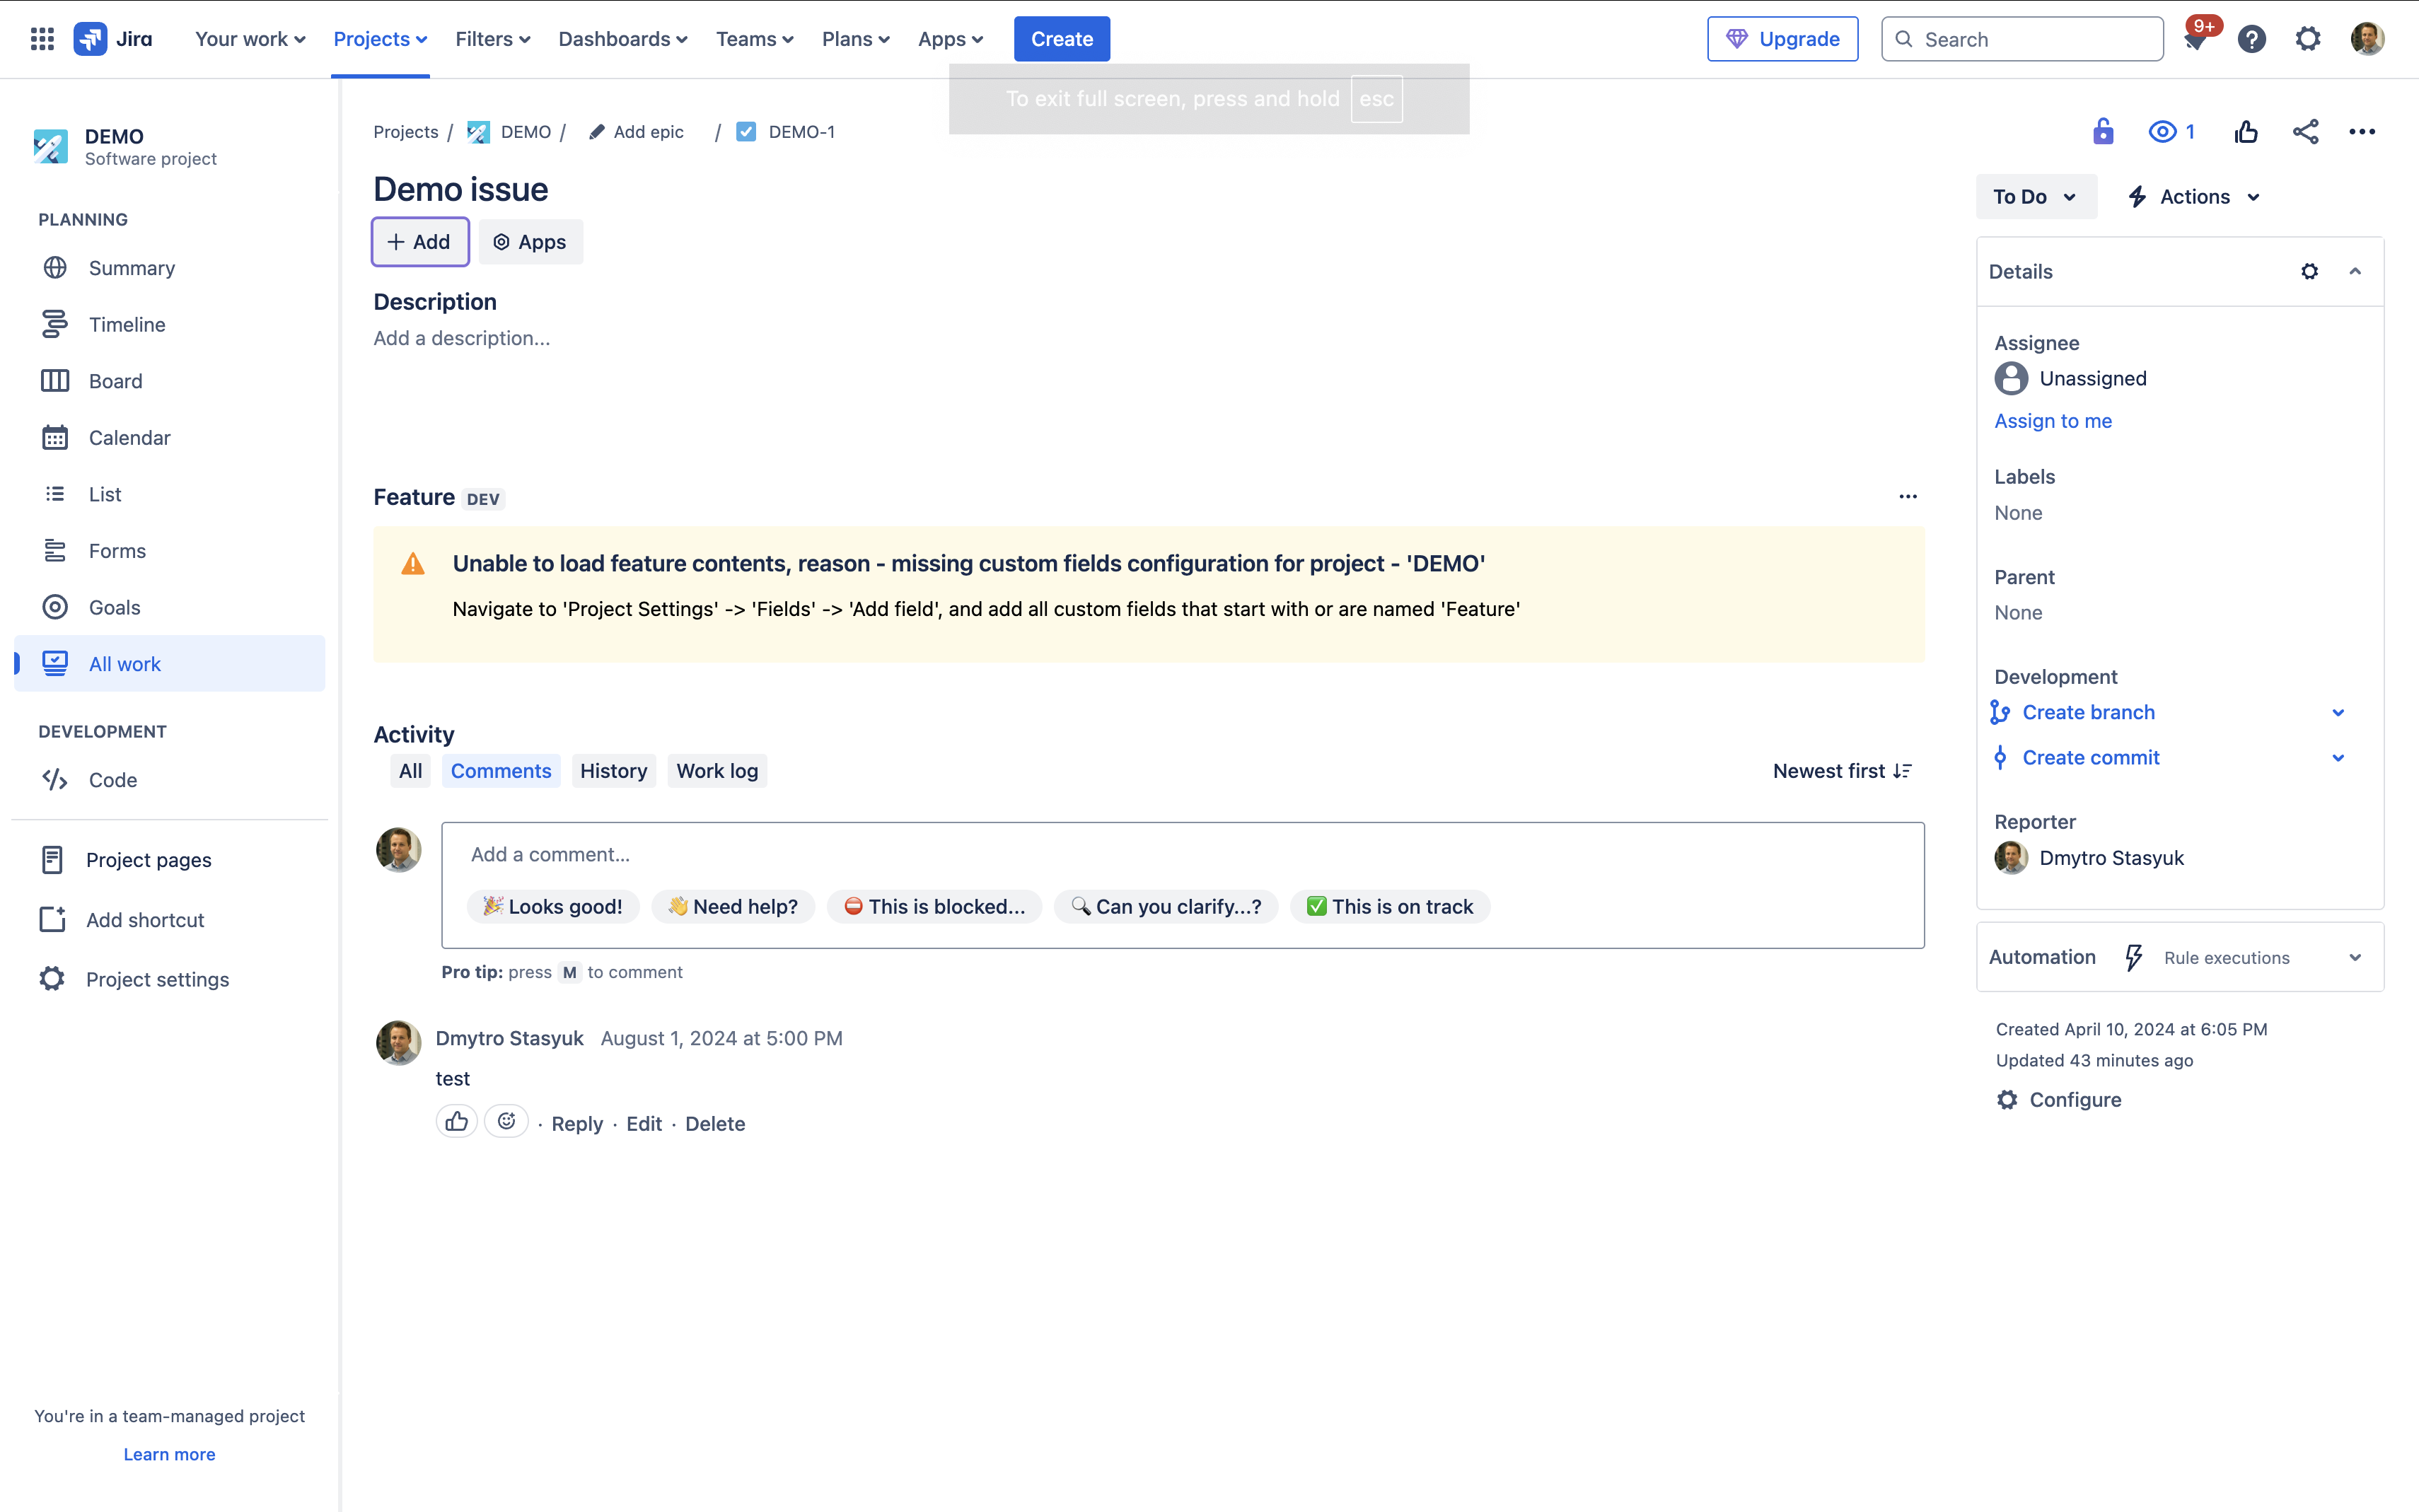Open global settings gear in top bar

tap(2307, 39)
